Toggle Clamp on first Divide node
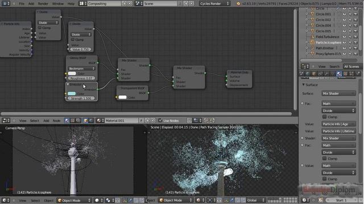Viewport: 364px width, 204px height. (40, 28)
